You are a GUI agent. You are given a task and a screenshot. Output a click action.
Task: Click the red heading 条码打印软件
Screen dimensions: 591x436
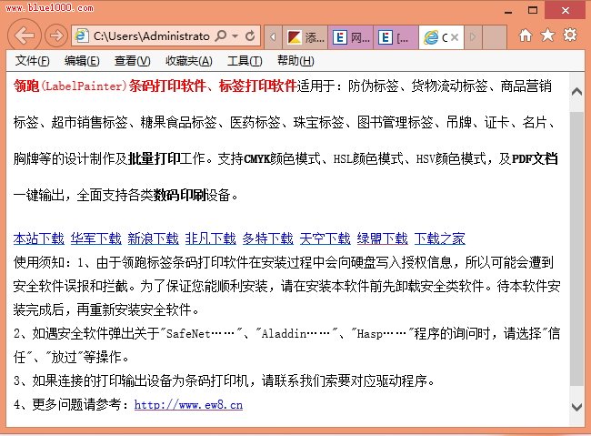(x=167, y=86)
